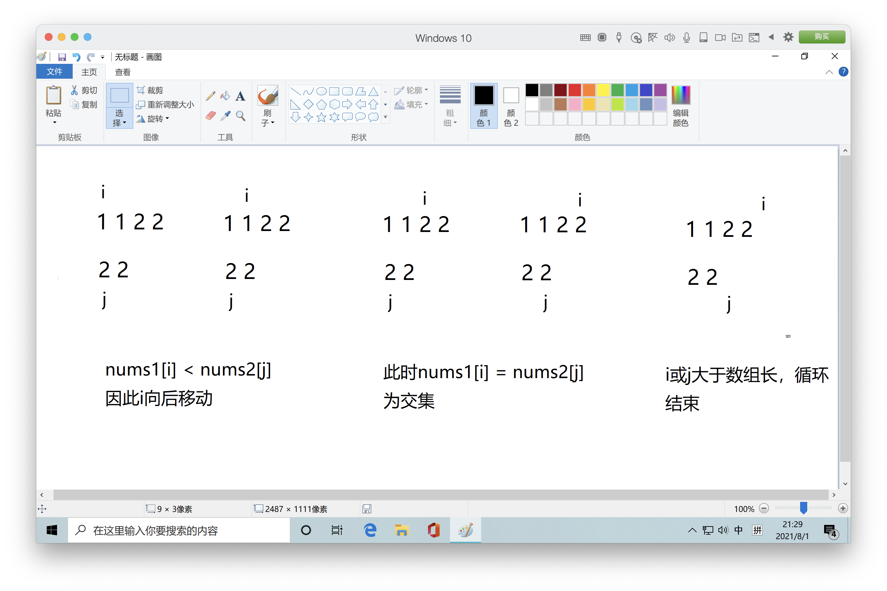Open Microsoft Edge from the taskbar
This screenshot has height=591, width=887.
(370, 530)
